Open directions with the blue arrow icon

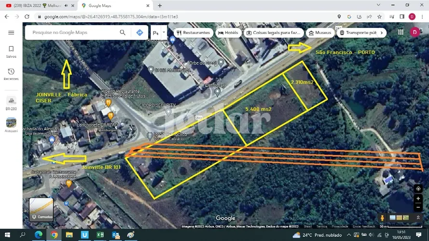(x=139, y=33)
